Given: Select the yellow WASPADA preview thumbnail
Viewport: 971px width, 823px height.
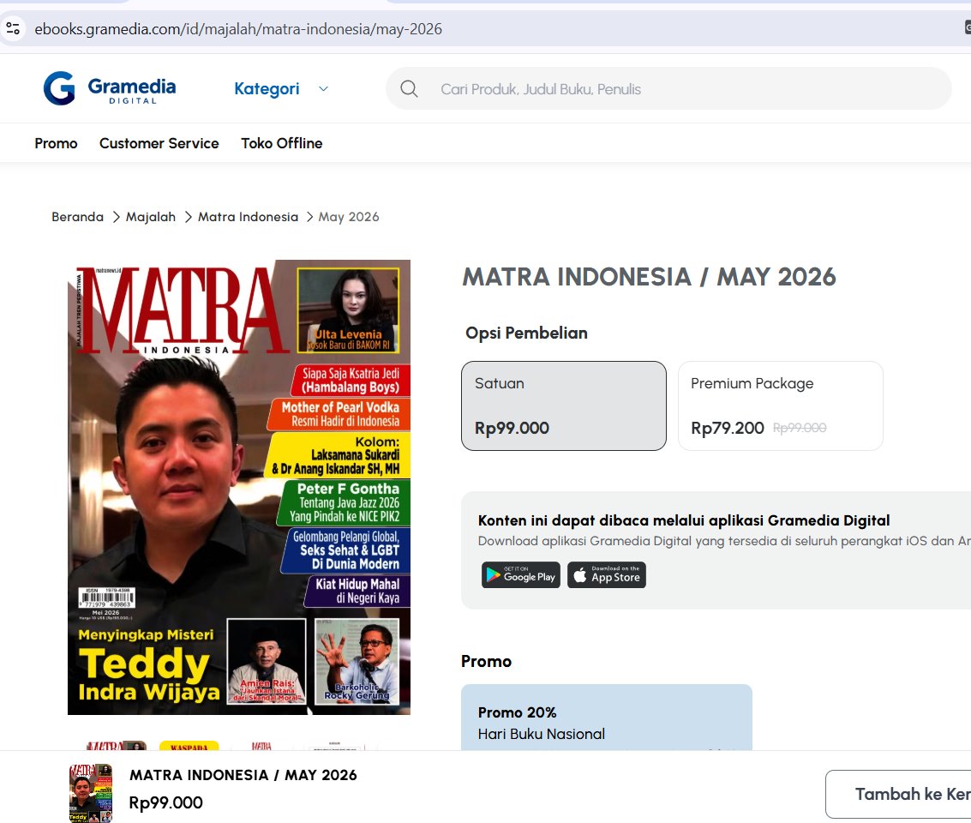Looking at the screenshot, I should coord(189,746).
